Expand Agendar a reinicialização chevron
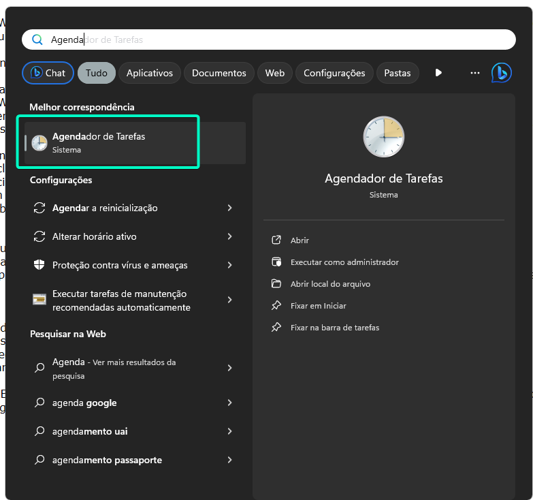This screenshot has width=533, height=500. pos(230,208)
